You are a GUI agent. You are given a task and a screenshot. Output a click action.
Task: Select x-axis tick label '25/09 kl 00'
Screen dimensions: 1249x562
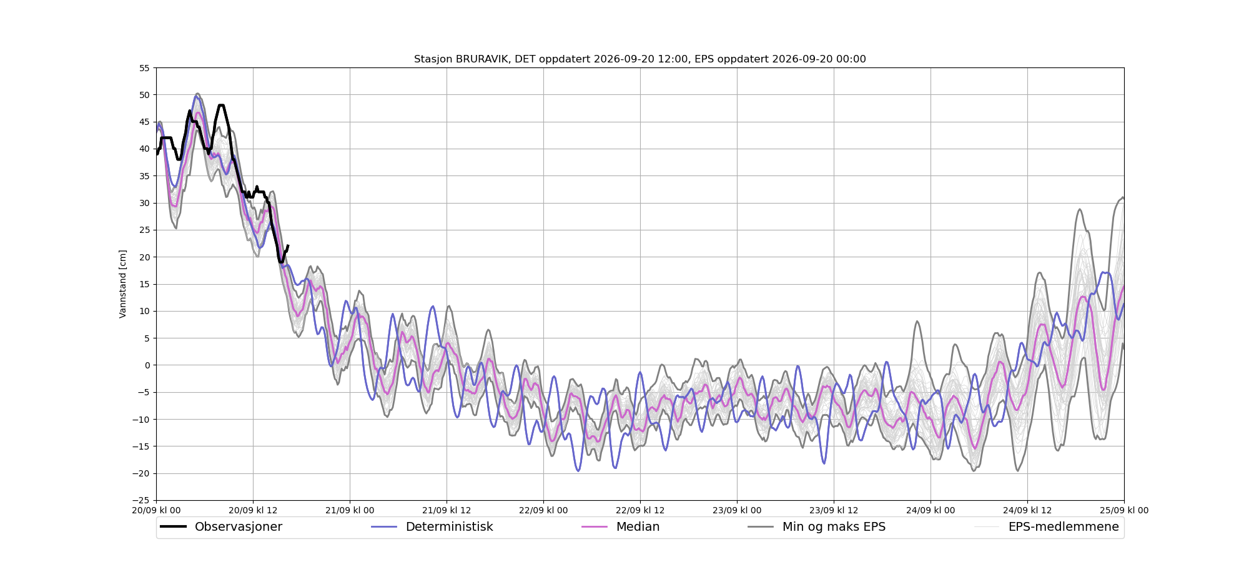(1124, 510)
